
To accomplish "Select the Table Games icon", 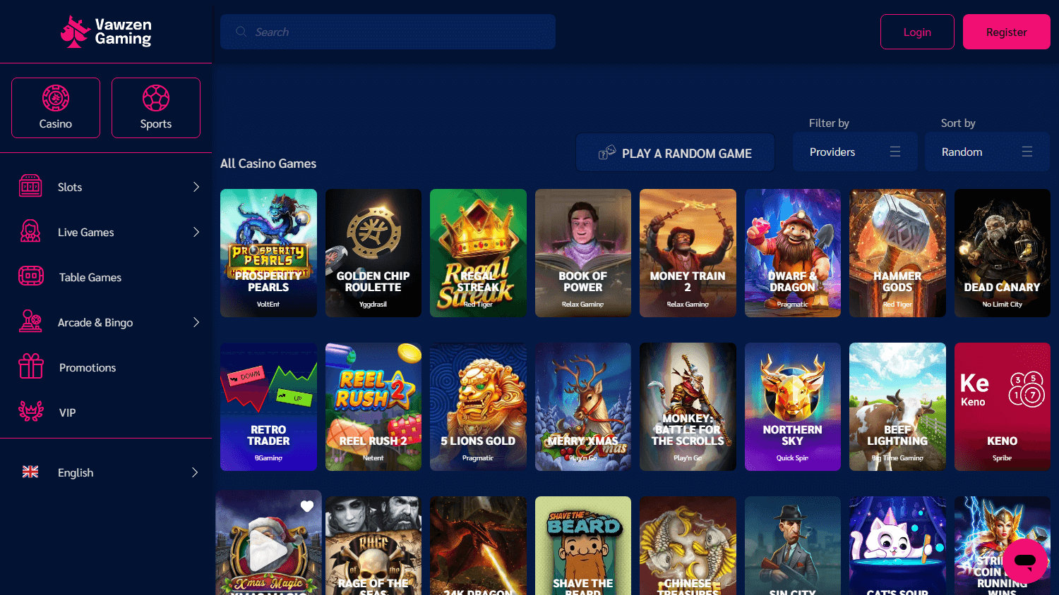I will pos(30,276).
